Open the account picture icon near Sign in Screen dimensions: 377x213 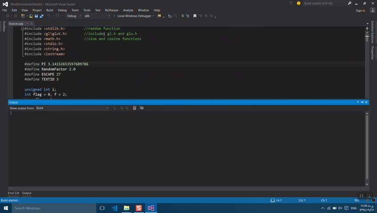[x=373, y=10]
